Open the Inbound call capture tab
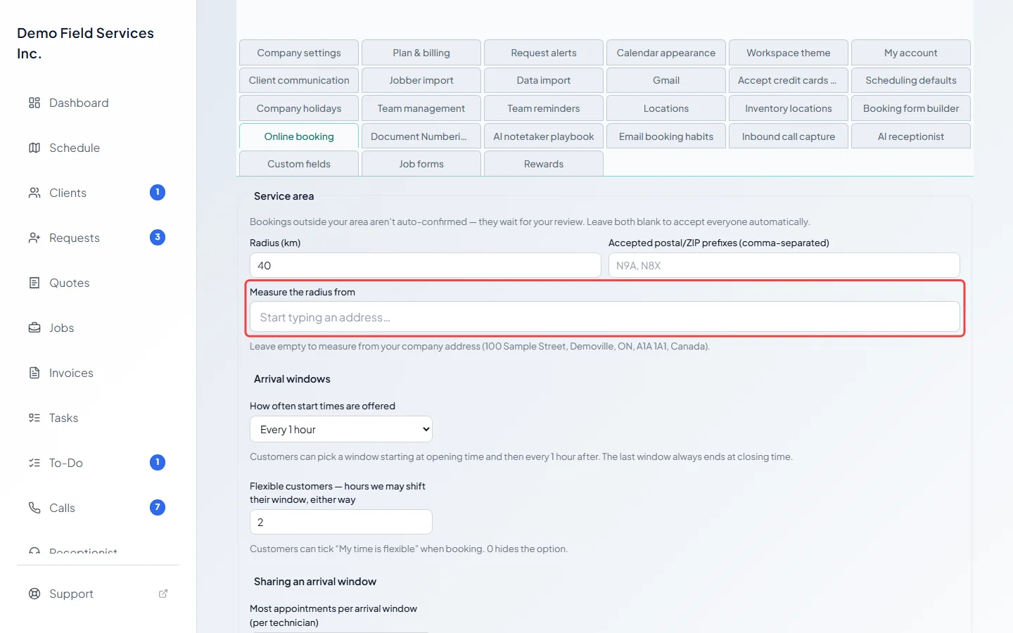1013x633 pixels. pos(789,136)
